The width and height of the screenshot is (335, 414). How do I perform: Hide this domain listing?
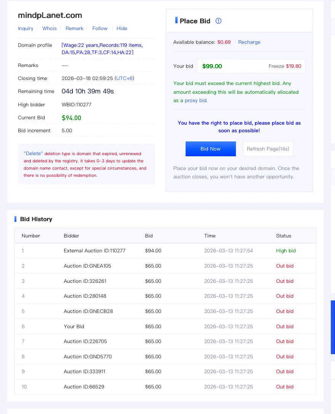(122, 29)
